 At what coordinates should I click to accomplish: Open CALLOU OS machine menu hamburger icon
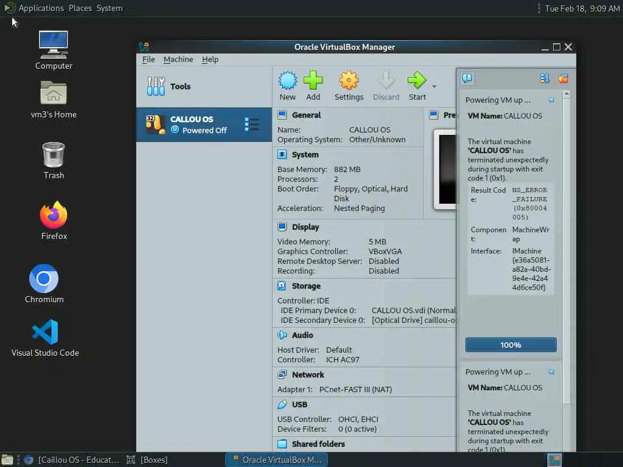252,124
